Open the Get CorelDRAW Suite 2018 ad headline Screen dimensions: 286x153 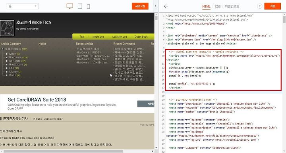point(37,100)
